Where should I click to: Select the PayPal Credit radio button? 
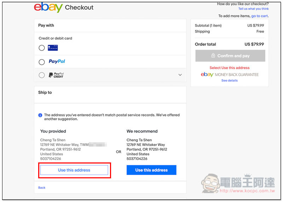(42, 75)
